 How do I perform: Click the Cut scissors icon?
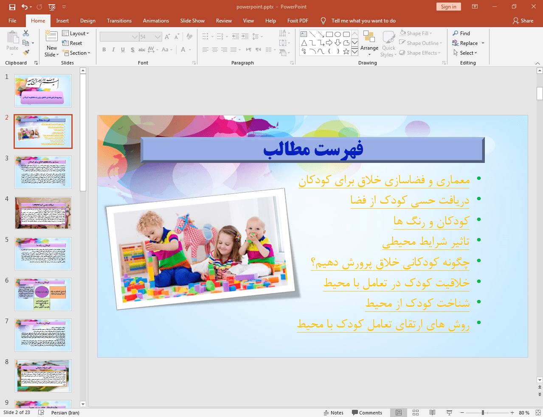(x=26, y=33)
